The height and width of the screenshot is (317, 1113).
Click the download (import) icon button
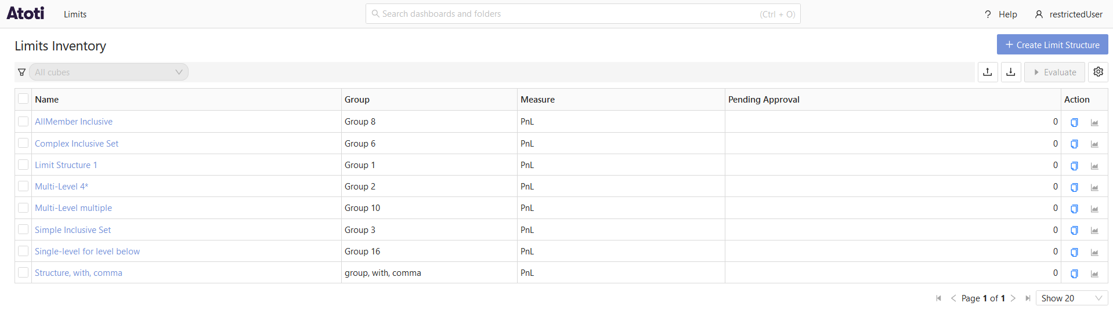[x=1010, y=72]
